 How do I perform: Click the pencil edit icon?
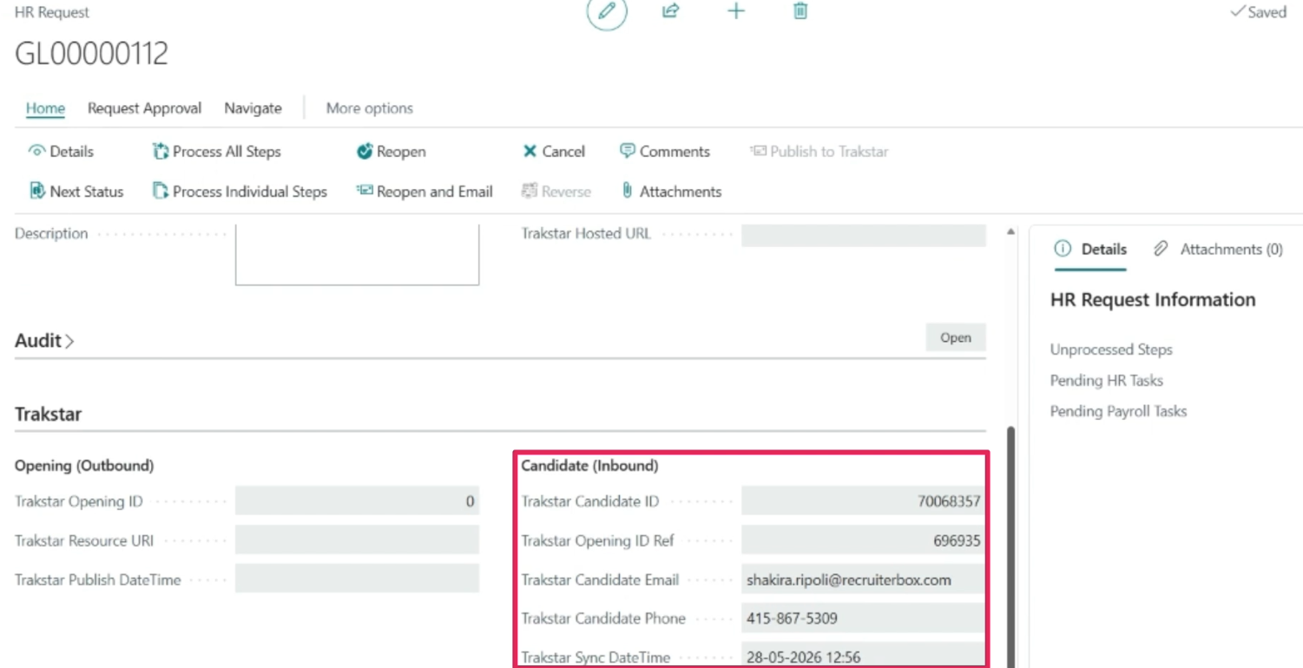(607, 11)
